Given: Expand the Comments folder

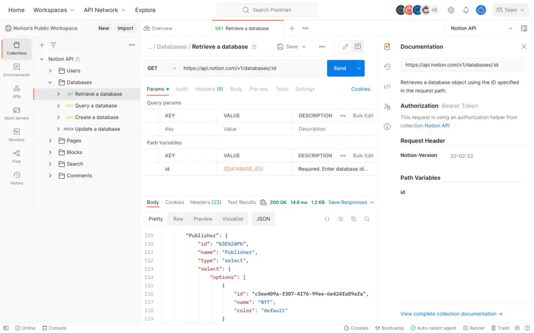Looking at the screenshot, I should pyautogui.click(x=50, y=176).
